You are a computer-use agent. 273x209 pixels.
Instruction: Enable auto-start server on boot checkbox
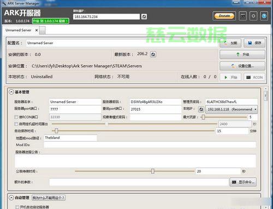17,207
